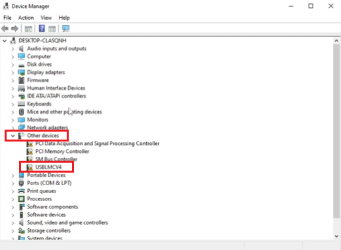Click the warning icon beside PCI Memory Controller

(x=30, y=151)
